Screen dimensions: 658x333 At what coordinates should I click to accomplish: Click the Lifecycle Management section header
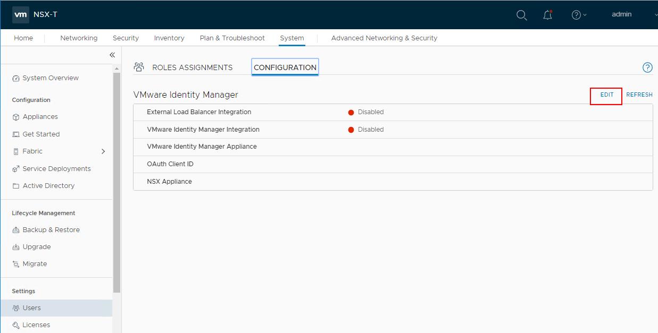[x=44, y=213]
